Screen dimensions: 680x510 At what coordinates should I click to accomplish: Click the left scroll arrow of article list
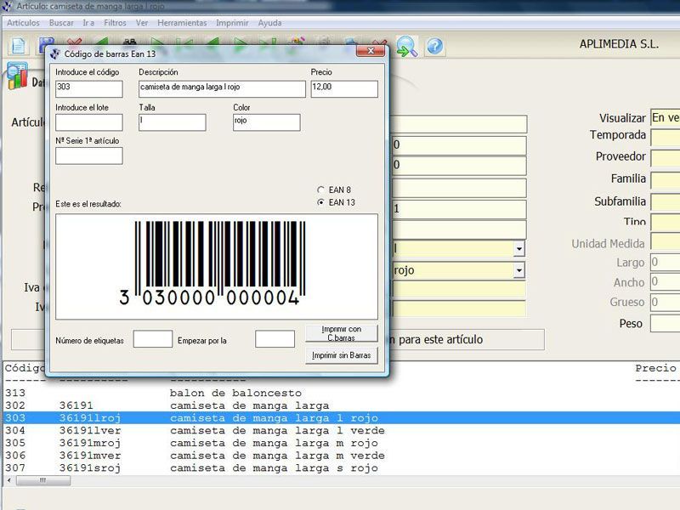point(9,480)
